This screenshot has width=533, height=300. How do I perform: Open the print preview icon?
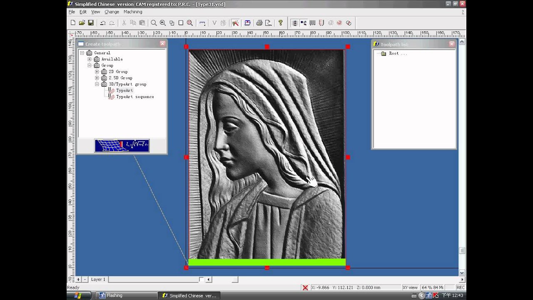(x=269, y=23)
